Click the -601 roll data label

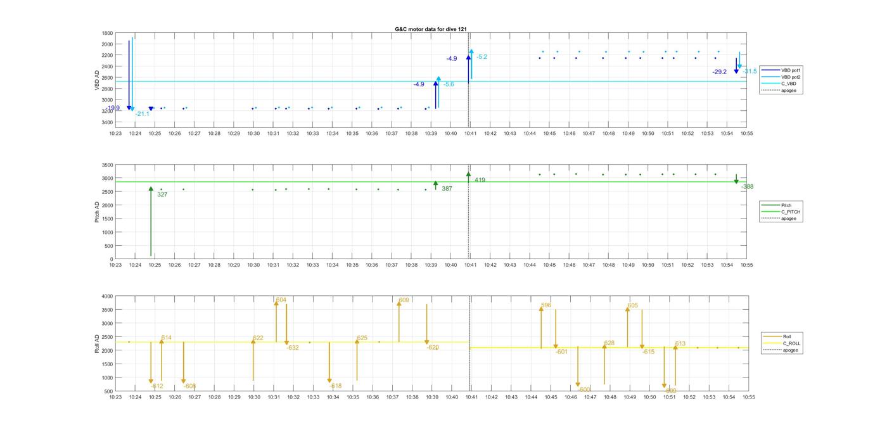point(561,352)
